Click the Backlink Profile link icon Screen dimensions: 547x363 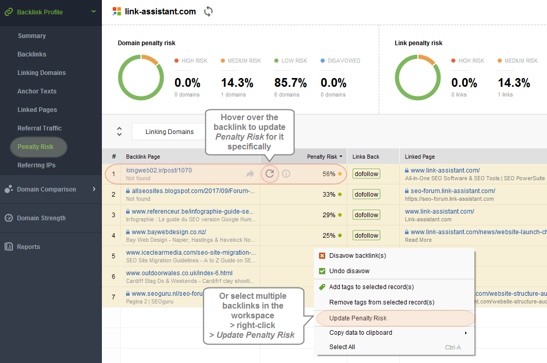(x=8, y=12)
